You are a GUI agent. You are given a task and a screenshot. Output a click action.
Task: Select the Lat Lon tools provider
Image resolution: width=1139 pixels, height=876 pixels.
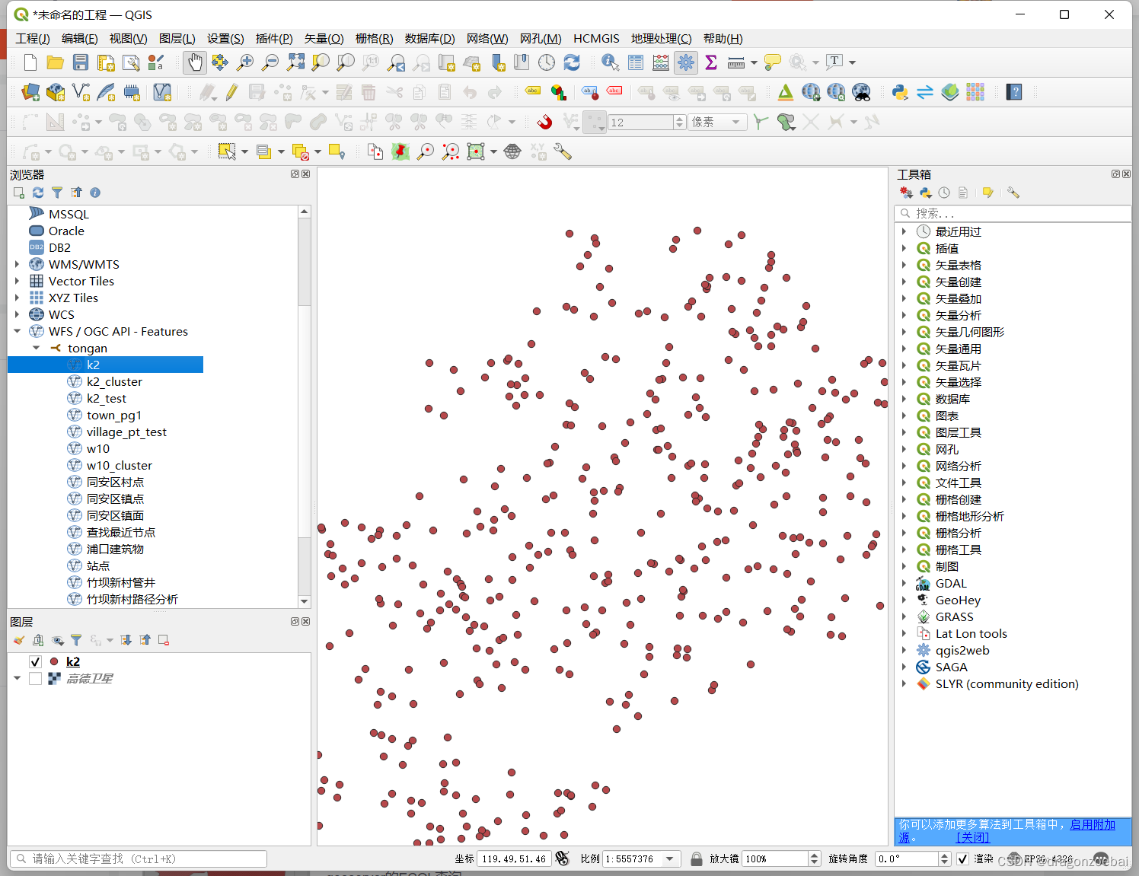coord(971,633)
